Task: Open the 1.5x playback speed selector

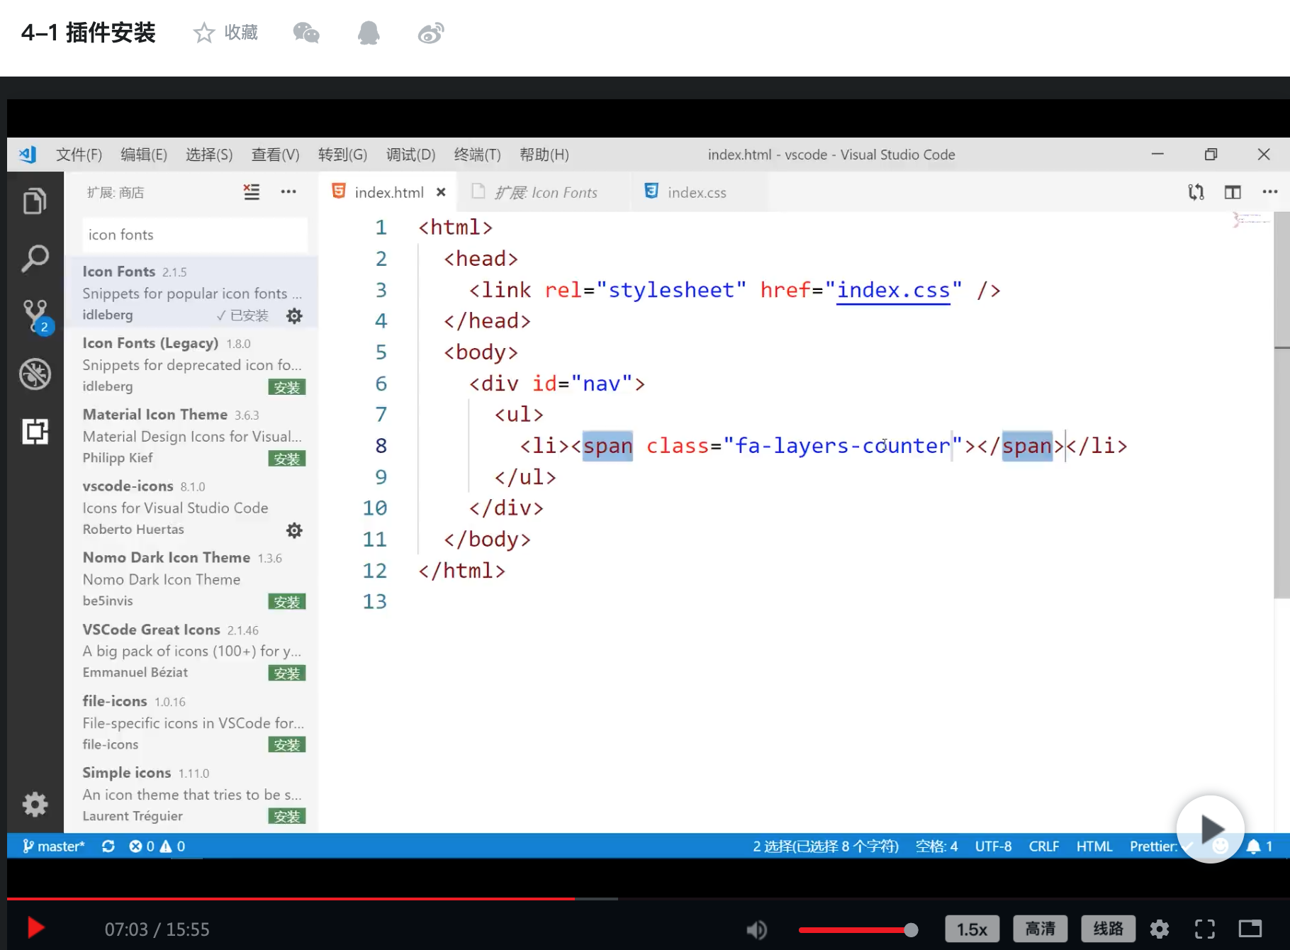Action: pyautogui.click(x=972, y=929)
